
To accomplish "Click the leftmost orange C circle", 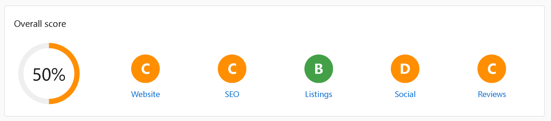I will [145, 69].
